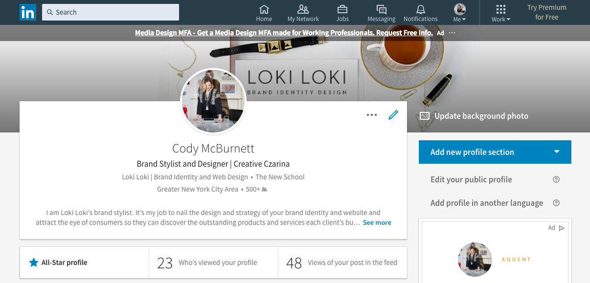Open the profile card three-dot menu

(x=372, y=115)
